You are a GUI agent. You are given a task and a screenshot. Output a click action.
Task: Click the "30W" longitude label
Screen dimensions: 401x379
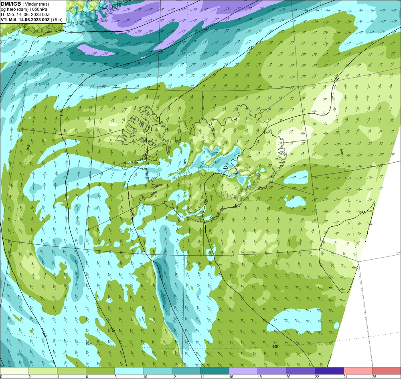28,148
